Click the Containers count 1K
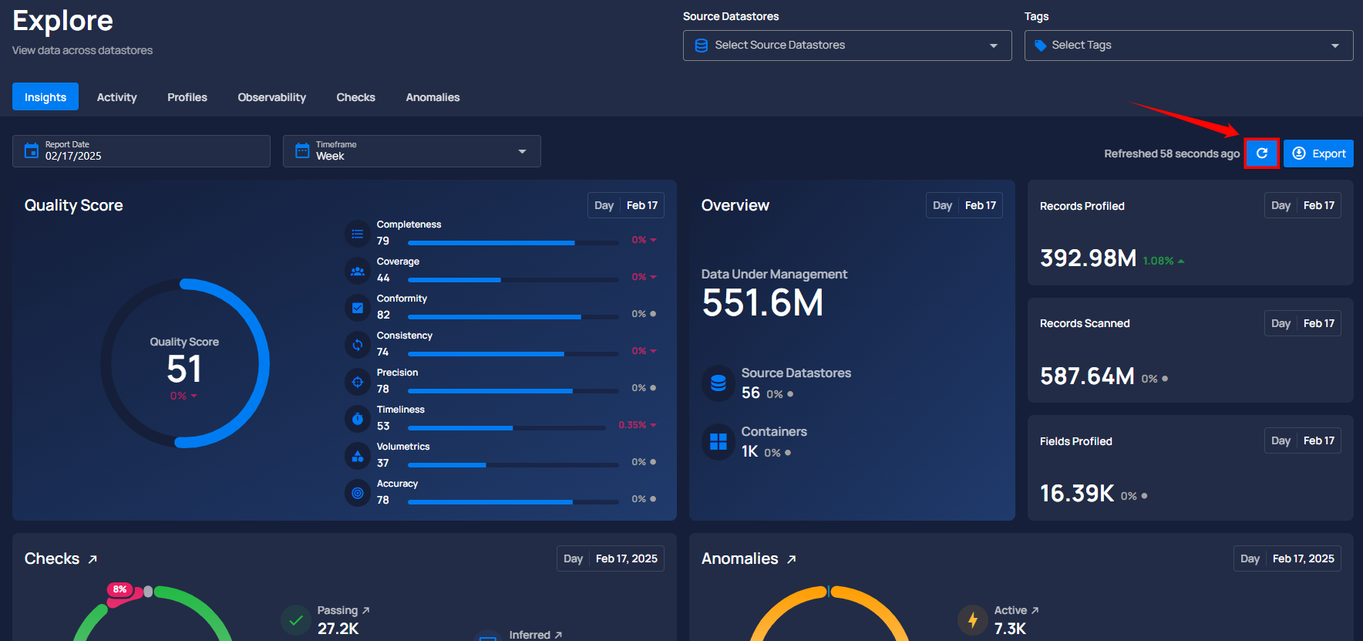The height and width of the screenshot is (641, 1363). pos(750,451)
